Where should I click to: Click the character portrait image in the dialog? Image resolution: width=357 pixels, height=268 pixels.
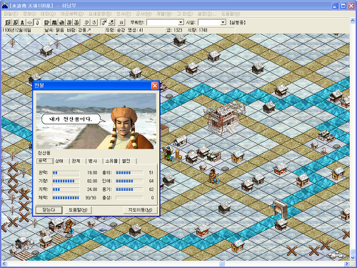(96, 121)
